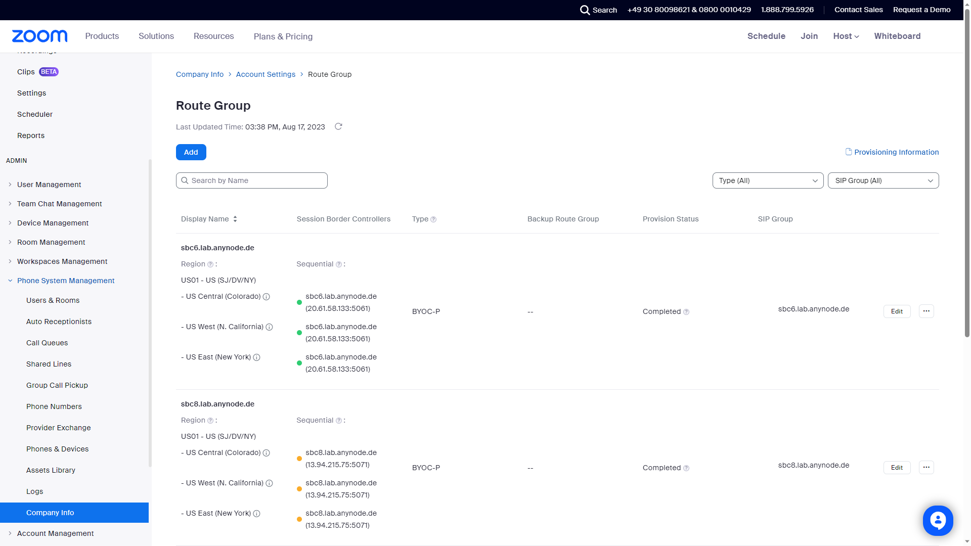Open Call Queues in sidebar
971x546 pixels.
point(47,343)
